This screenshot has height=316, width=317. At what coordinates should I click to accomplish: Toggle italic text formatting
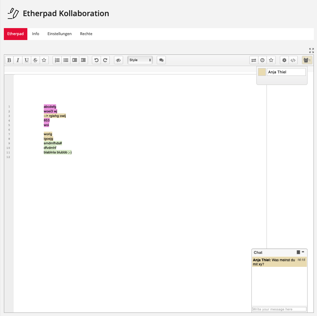[18, 60]
